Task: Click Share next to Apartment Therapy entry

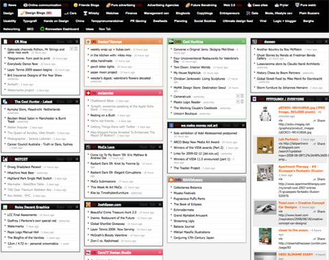Action: 319,179
